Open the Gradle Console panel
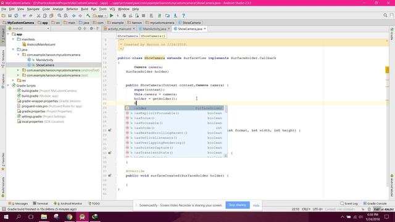 pos(375,203)
